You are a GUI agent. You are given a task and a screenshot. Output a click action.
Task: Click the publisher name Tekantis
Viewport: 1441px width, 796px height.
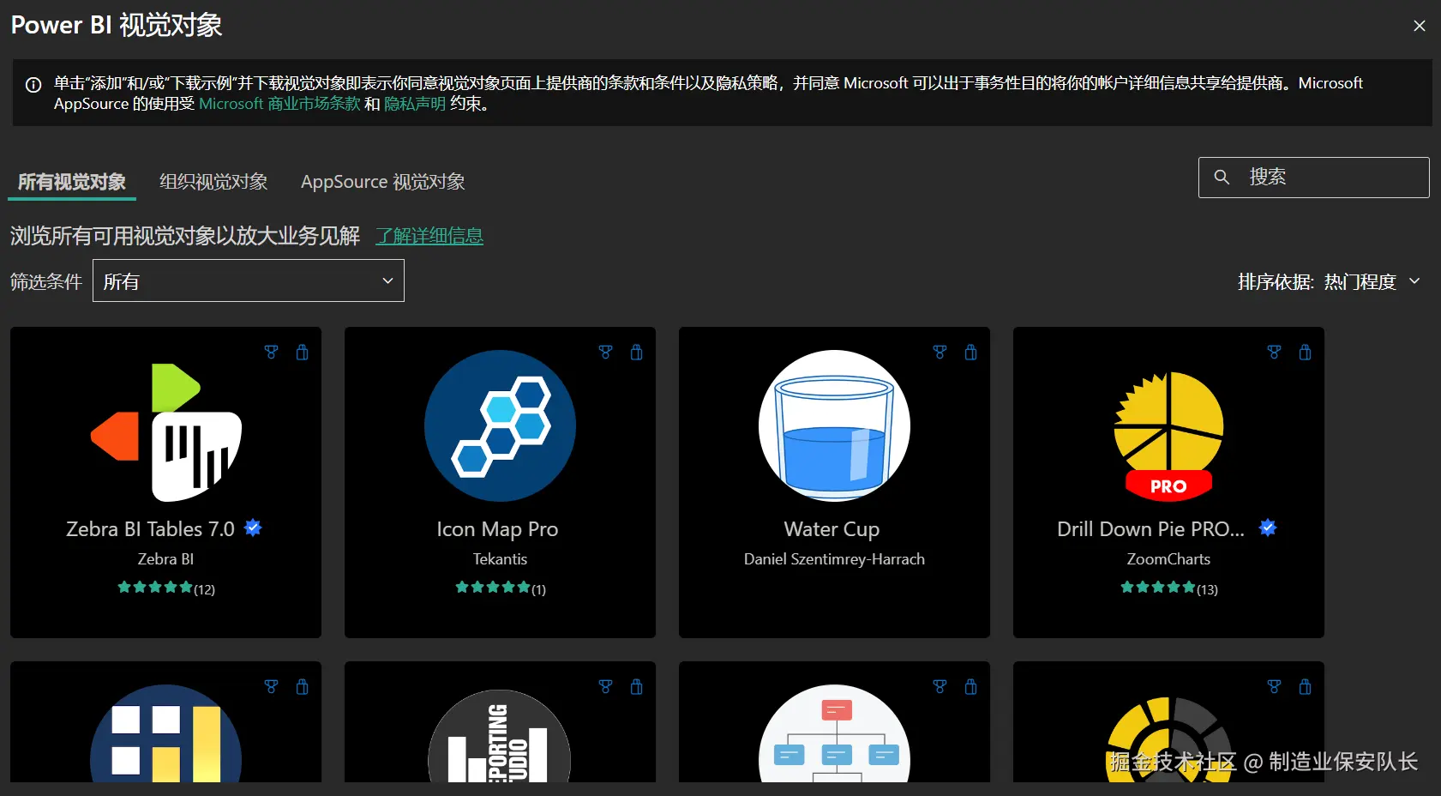pyautogui.click(x=501, y=559)
